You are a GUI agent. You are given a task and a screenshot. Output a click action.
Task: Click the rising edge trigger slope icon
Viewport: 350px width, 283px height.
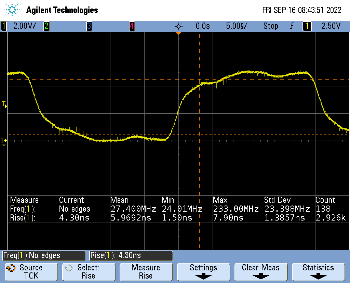(292, 26)
